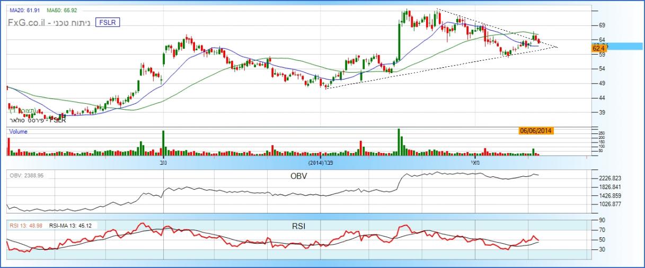Click the RSI panel title
The width and height of the screenshot is (645, 268).
tap(297, 226)
